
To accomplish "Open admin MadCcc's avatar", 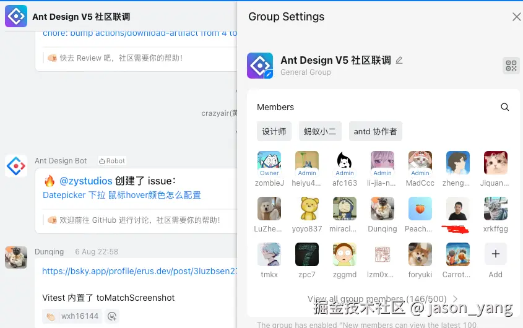I will pos(420,163).
